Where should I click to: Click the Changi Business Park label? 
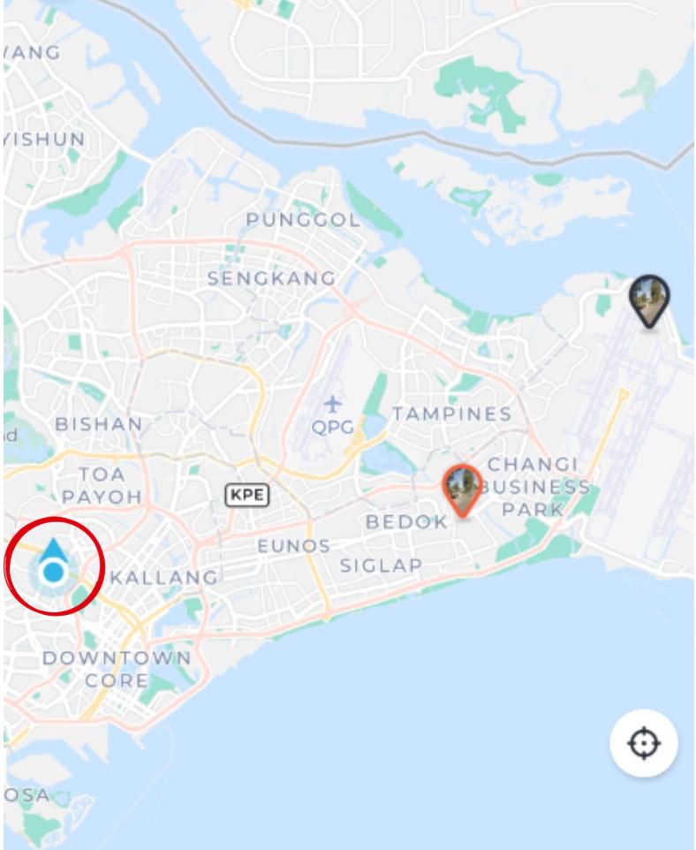click(534, 487)
